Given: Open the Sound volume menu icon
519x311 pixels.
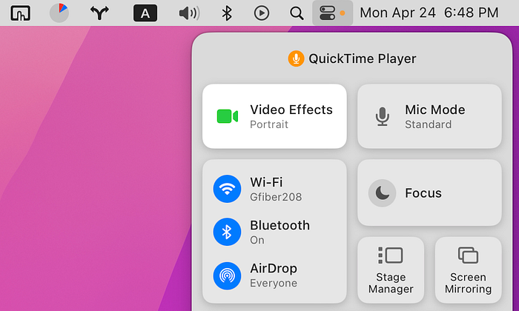Looking at the screenshot, I should point(189,13).
